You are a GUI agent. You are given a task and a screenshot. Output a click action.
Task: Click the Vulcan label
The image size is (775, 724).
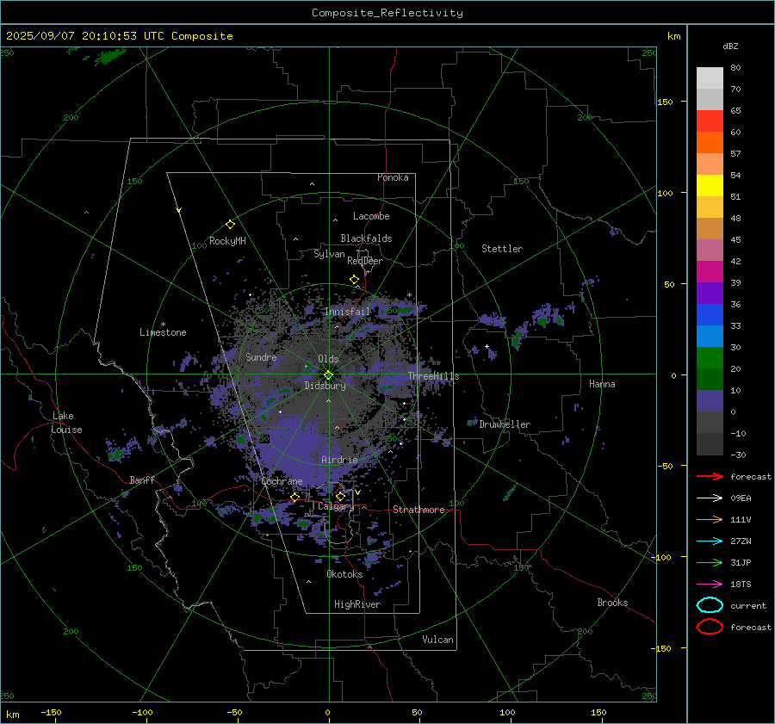pos(437,640)
